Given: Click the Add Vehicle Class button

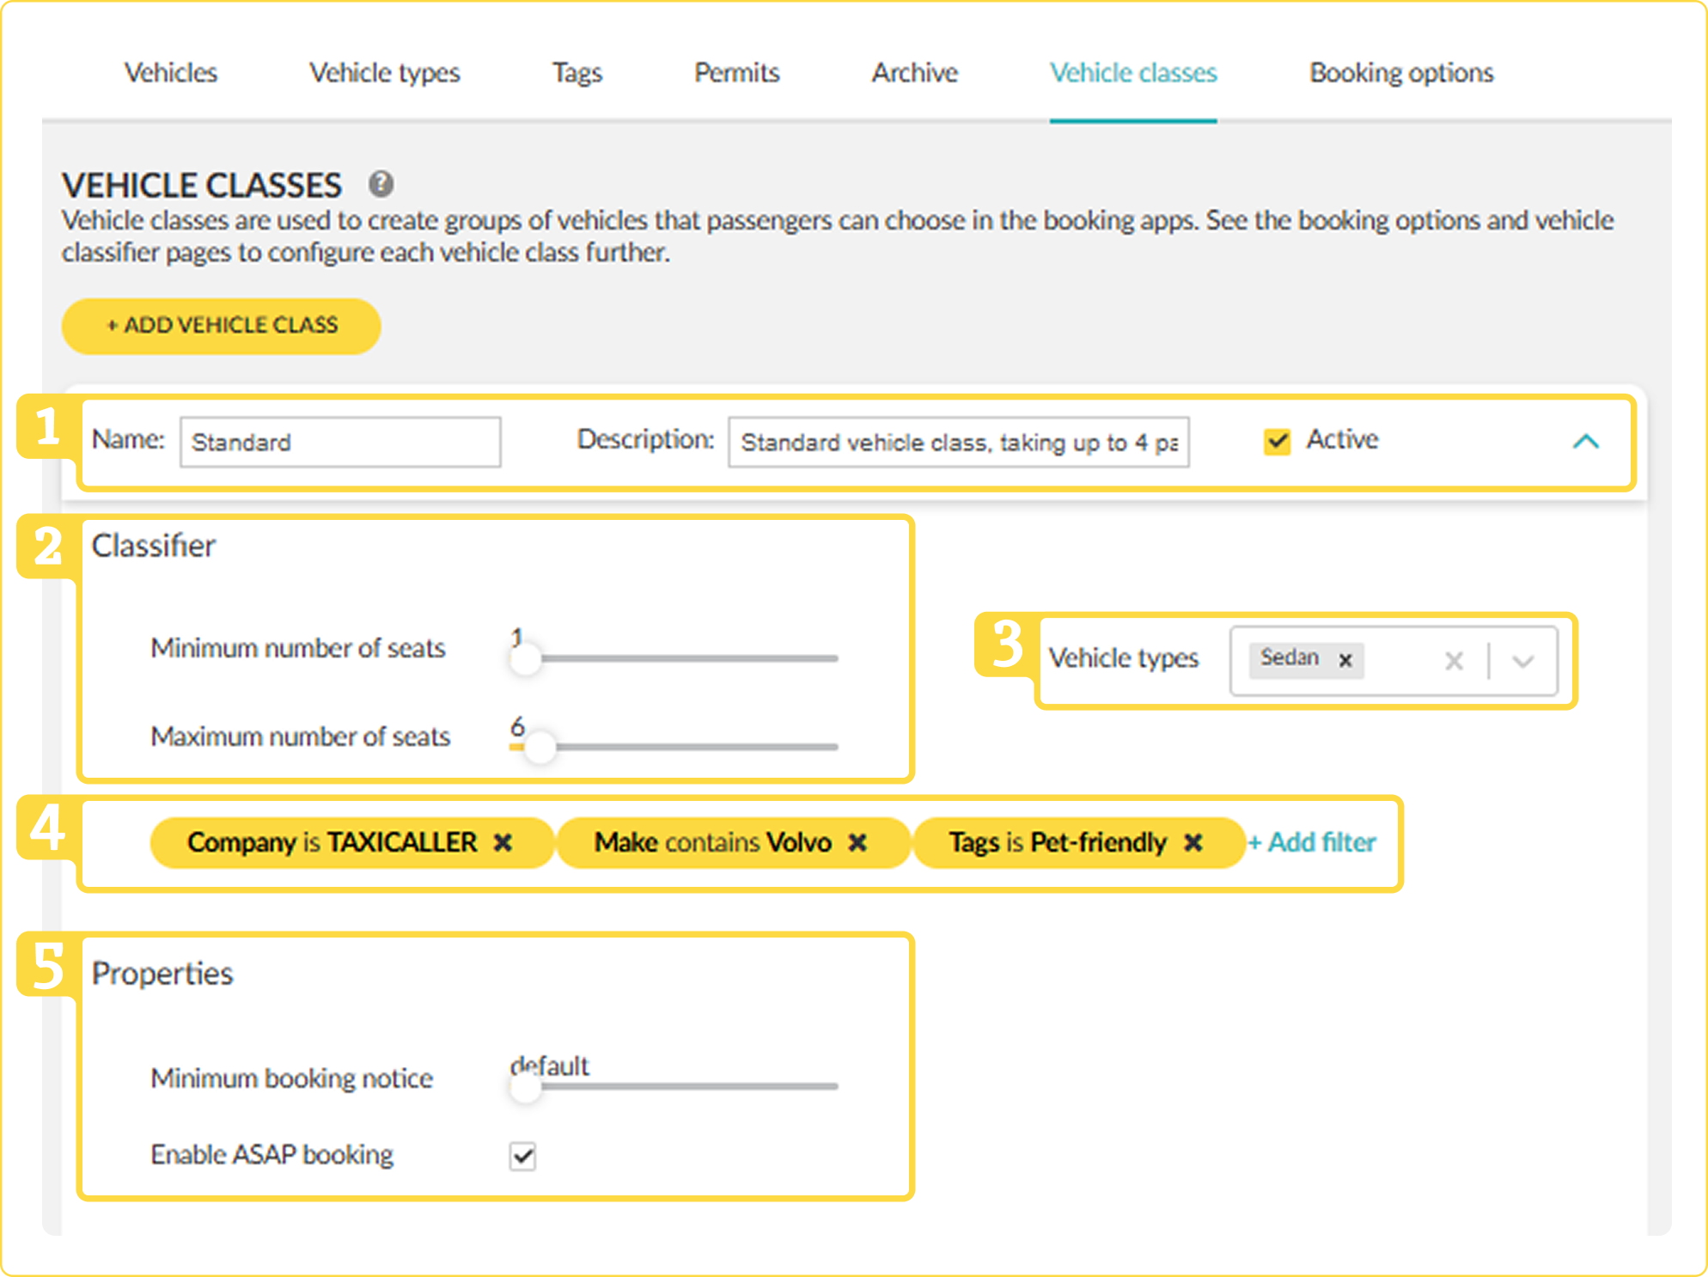Looking at the screenshot, I should point(222,326).
